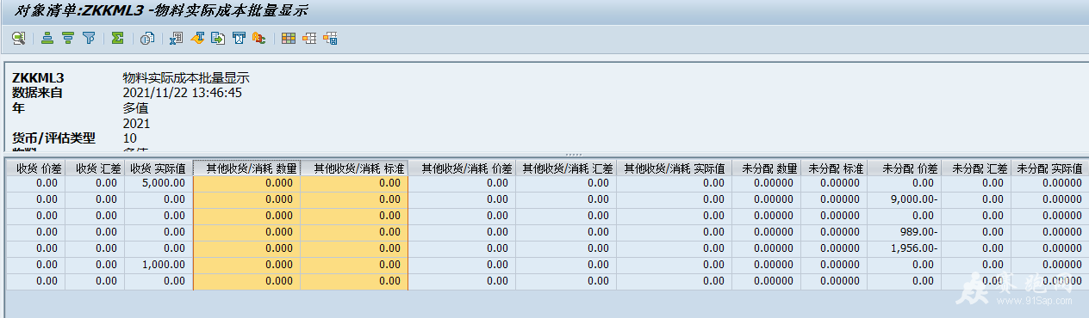The height and width of the screenshot is (318, 1089).
Task: Select the 未分配 标准 column header
Action: tap(834, 168)
